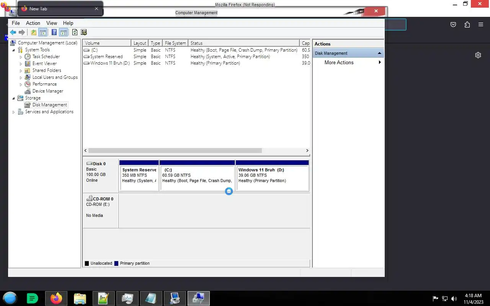490x306 pixels.
Task: Open Firefox from the taskbar
Action: coord(56,298)
